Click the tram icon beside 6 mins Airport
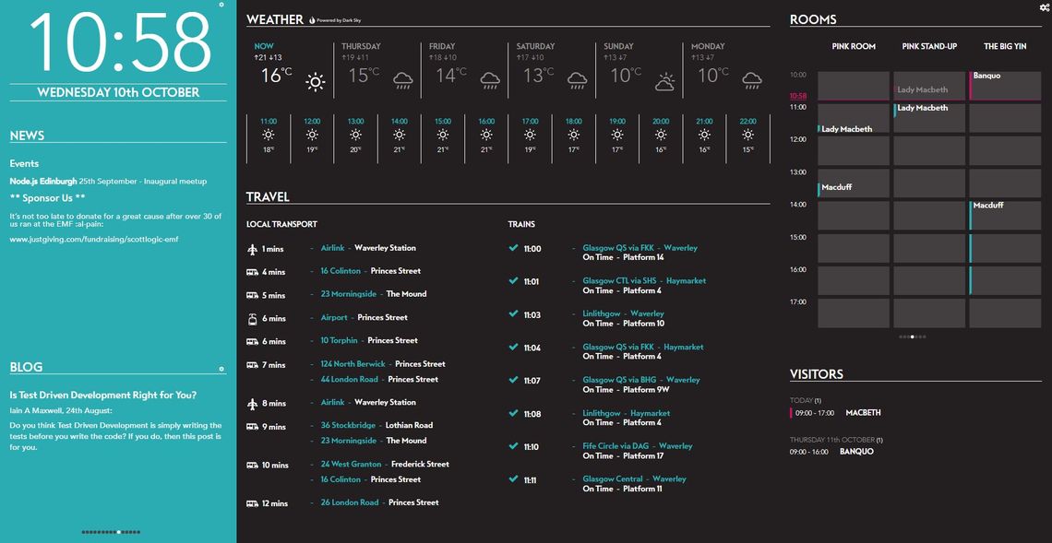 (252, 318)
